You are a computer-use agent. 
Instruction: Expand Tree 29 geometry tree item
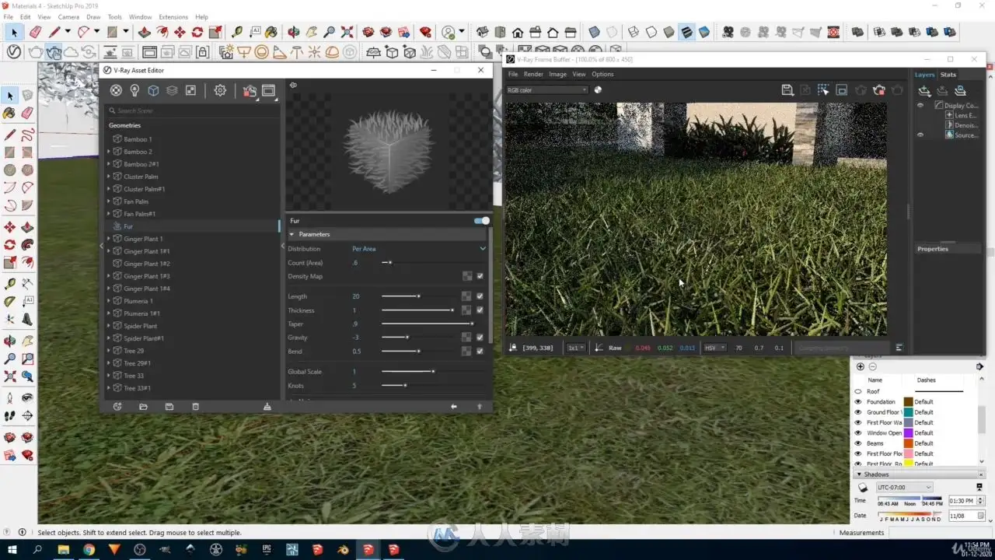point(108,351)
